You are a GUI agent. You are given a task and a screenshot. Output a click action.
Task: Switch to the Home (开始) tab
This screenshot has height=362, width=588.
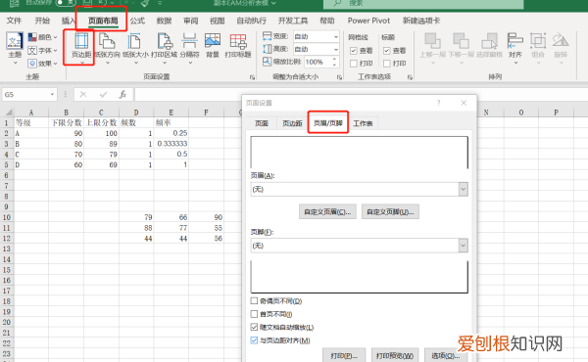(42, 21)
